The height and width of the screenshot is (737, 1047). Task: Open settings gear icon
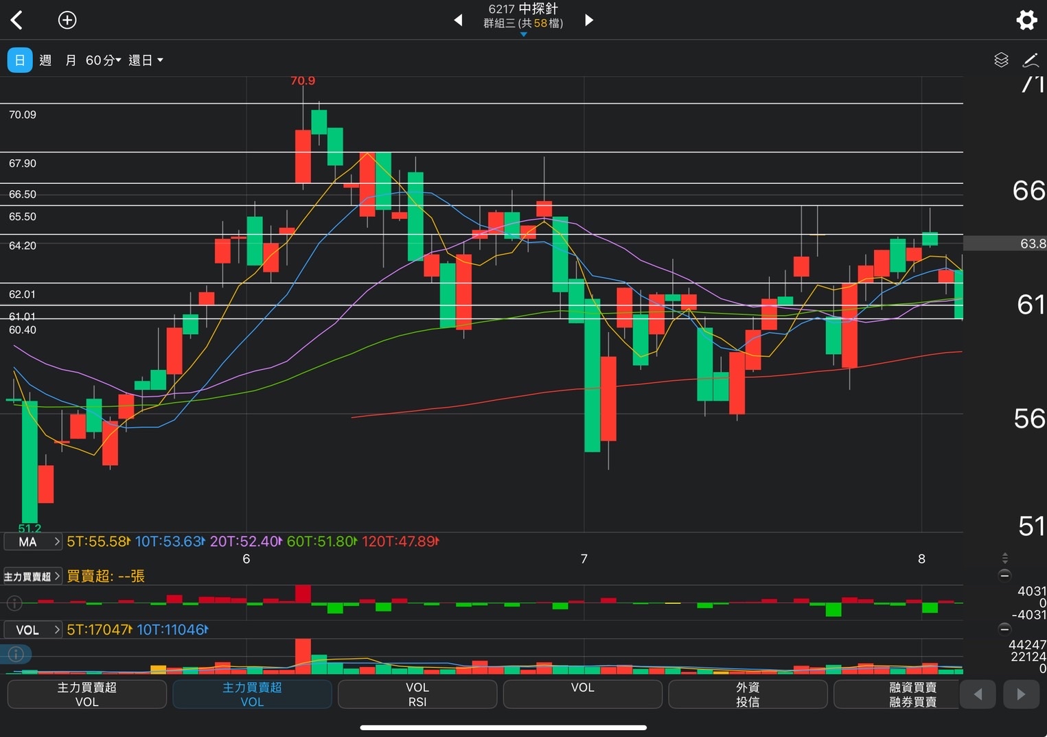tap(1026, 20)
